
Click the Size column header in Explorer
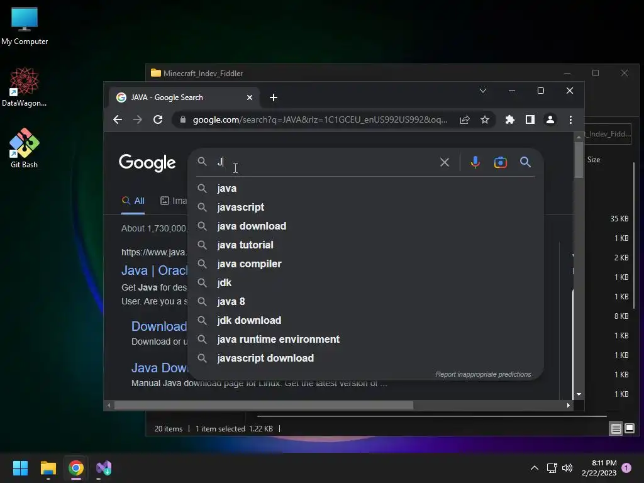[x=594, y=160]
